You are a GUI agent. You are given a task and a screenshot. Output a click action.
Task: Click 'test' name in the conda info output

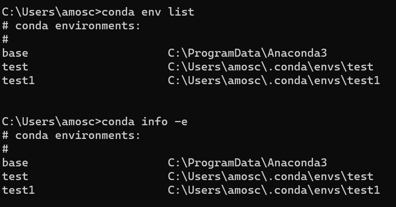pyautogui.click(x=15, y=176)
